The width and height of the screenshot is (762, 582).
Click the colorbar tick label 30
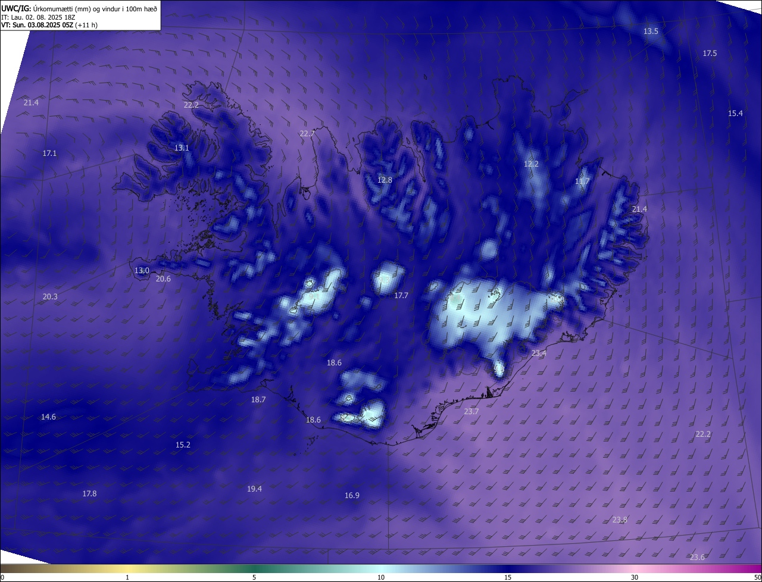635,577
